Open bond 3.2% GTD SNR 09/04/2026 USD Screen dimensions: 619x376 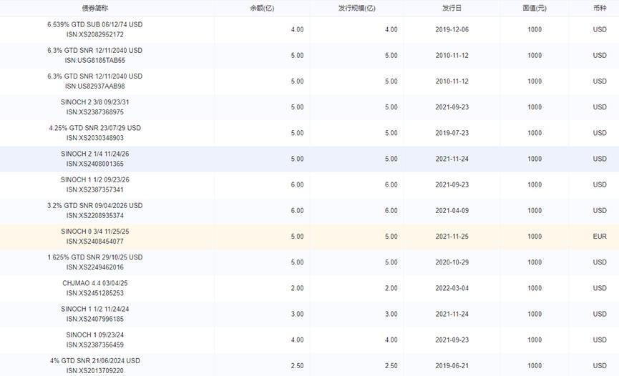[x=94, y=205]
